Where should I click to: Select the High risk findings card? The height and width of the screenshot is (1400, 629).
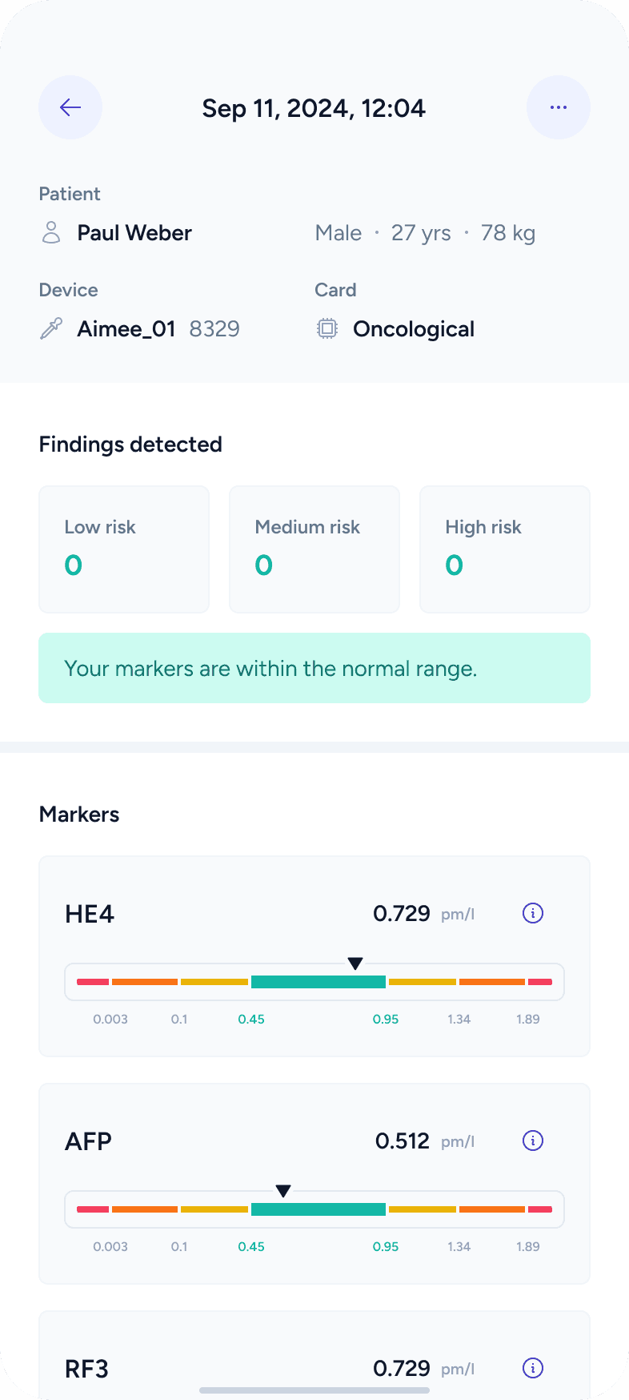tap(505, 549)
